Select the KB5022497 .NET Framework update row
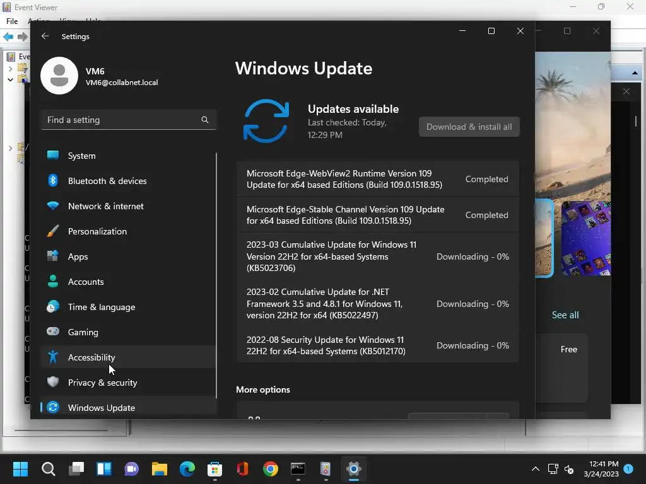Image resolution: width=646 pixels, height=484 pixels. pyautogui.click(x=377, y=304)
